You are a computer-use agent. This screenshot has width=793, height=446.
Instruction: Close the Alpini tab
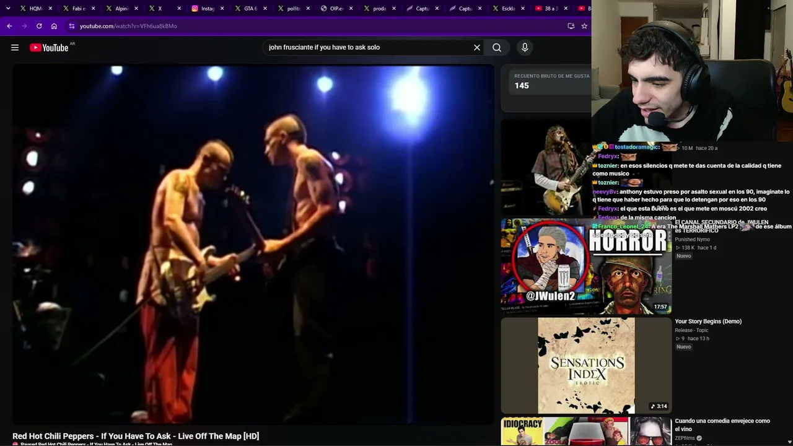[136, 9]
